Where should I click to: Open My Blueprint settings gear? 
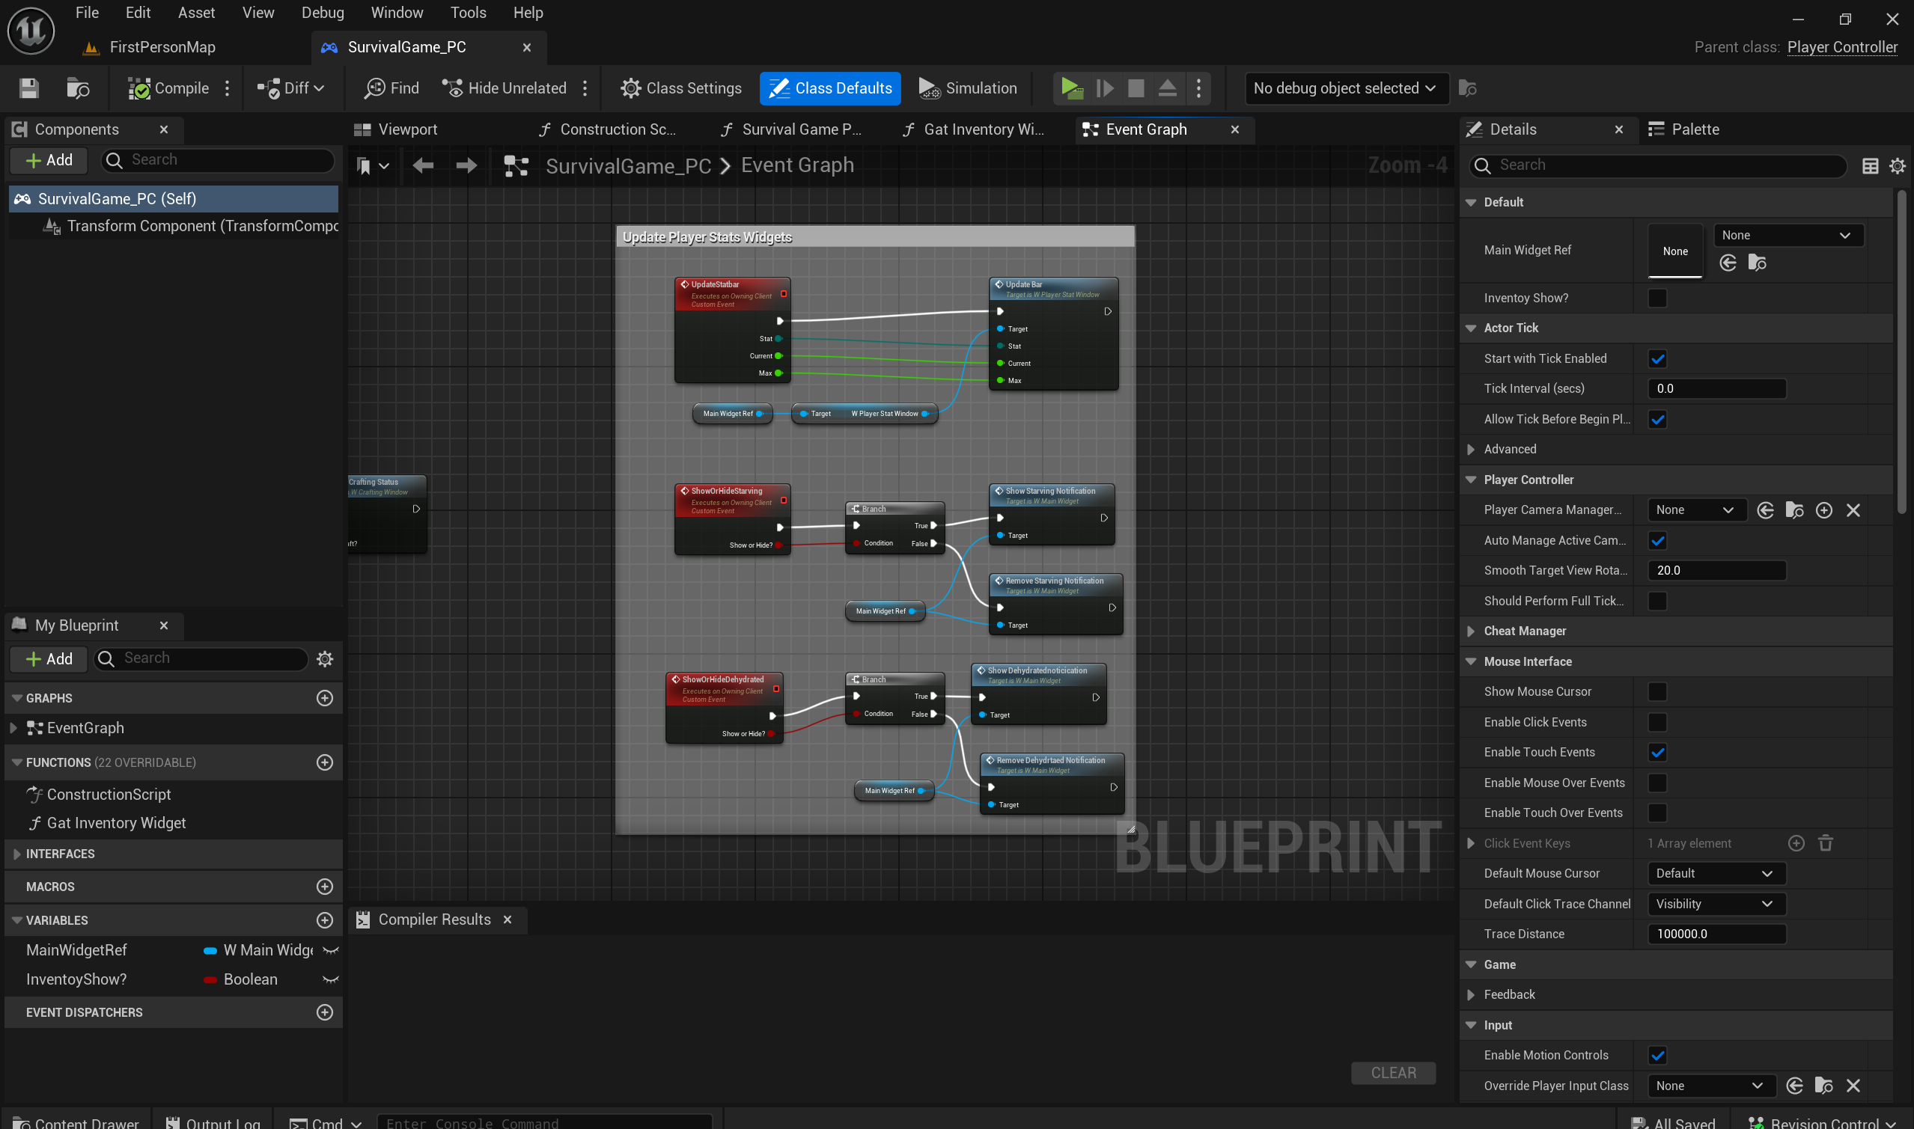click(x=324, y=659)
